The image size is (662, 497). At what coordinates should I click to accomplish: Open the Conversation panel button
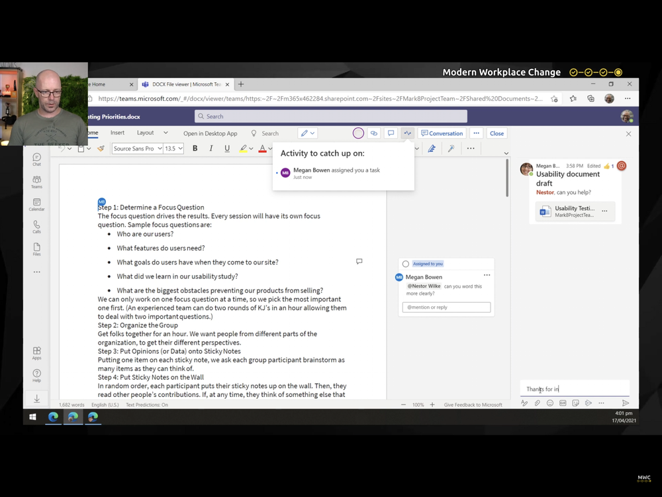(442, 133)
